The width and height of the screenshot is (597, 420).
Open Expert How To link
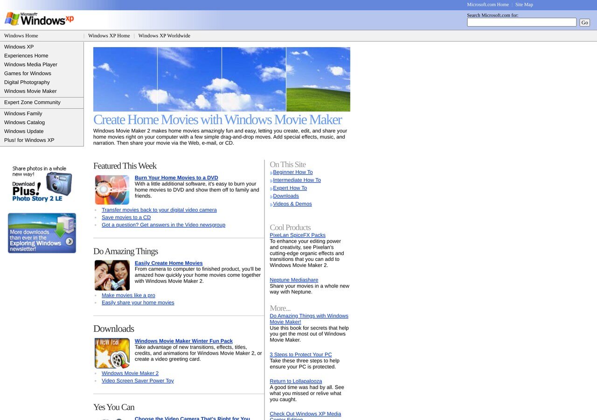pos(290,188)
